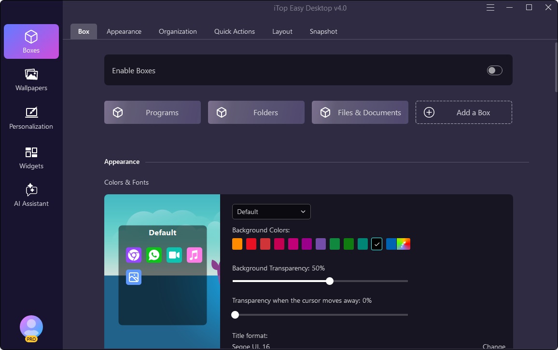Screen dimensions: 558x350
Task: Click the Programs box button
Action: 153,112
